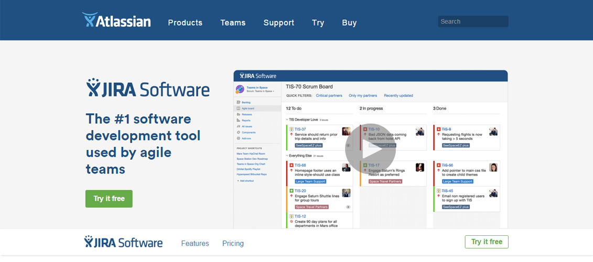Click the Atlassian logo in header
Image resolution: width=593 pixels, height=262 pixels.
[x=116, y=20]
